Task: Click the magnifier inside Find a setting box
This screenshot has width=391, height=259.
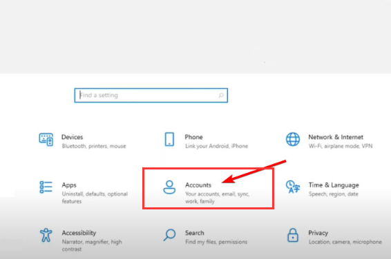Action: point(221,95)
